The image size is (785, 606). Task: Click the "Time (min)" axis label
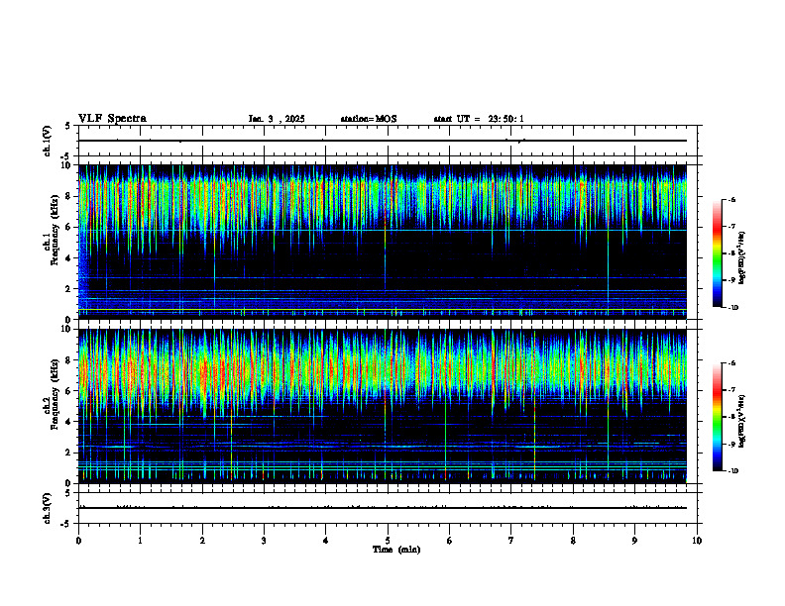pyautogui.click(x=396, y=550)
